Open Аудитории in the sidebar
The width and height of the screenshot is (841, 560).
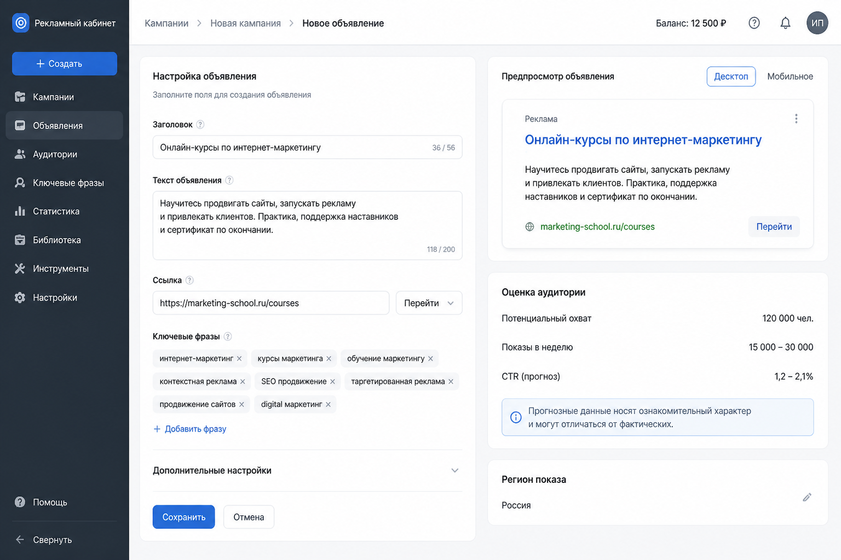[x=65, y=154]
